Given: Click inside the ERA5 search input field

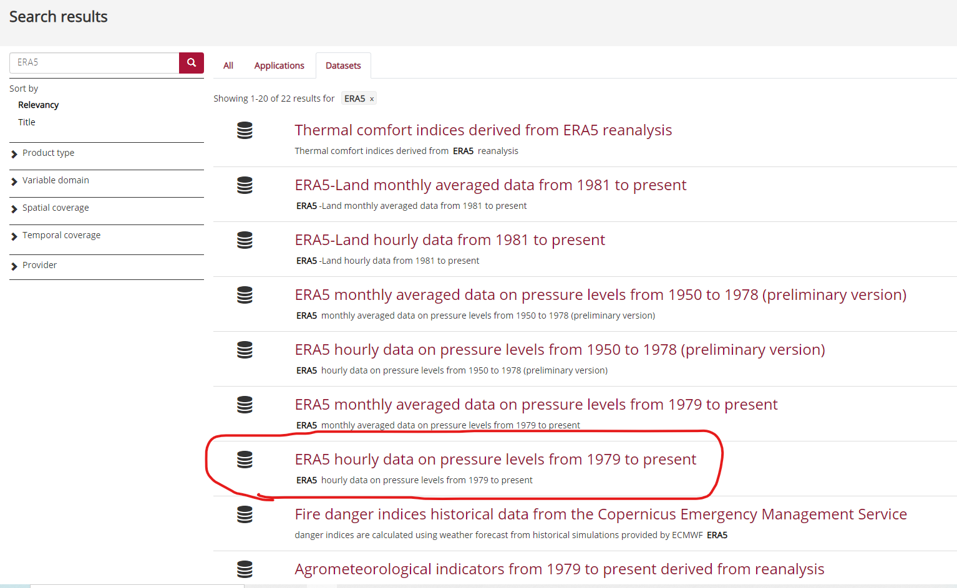Looking at the screenshot, I should (x=94, y=62).
